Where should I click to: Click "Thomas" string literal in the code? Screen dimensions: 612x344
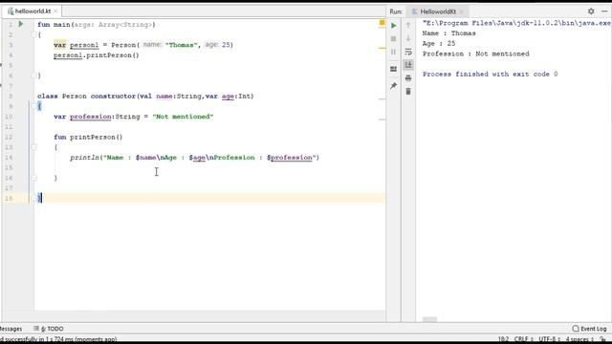(180, 45)
